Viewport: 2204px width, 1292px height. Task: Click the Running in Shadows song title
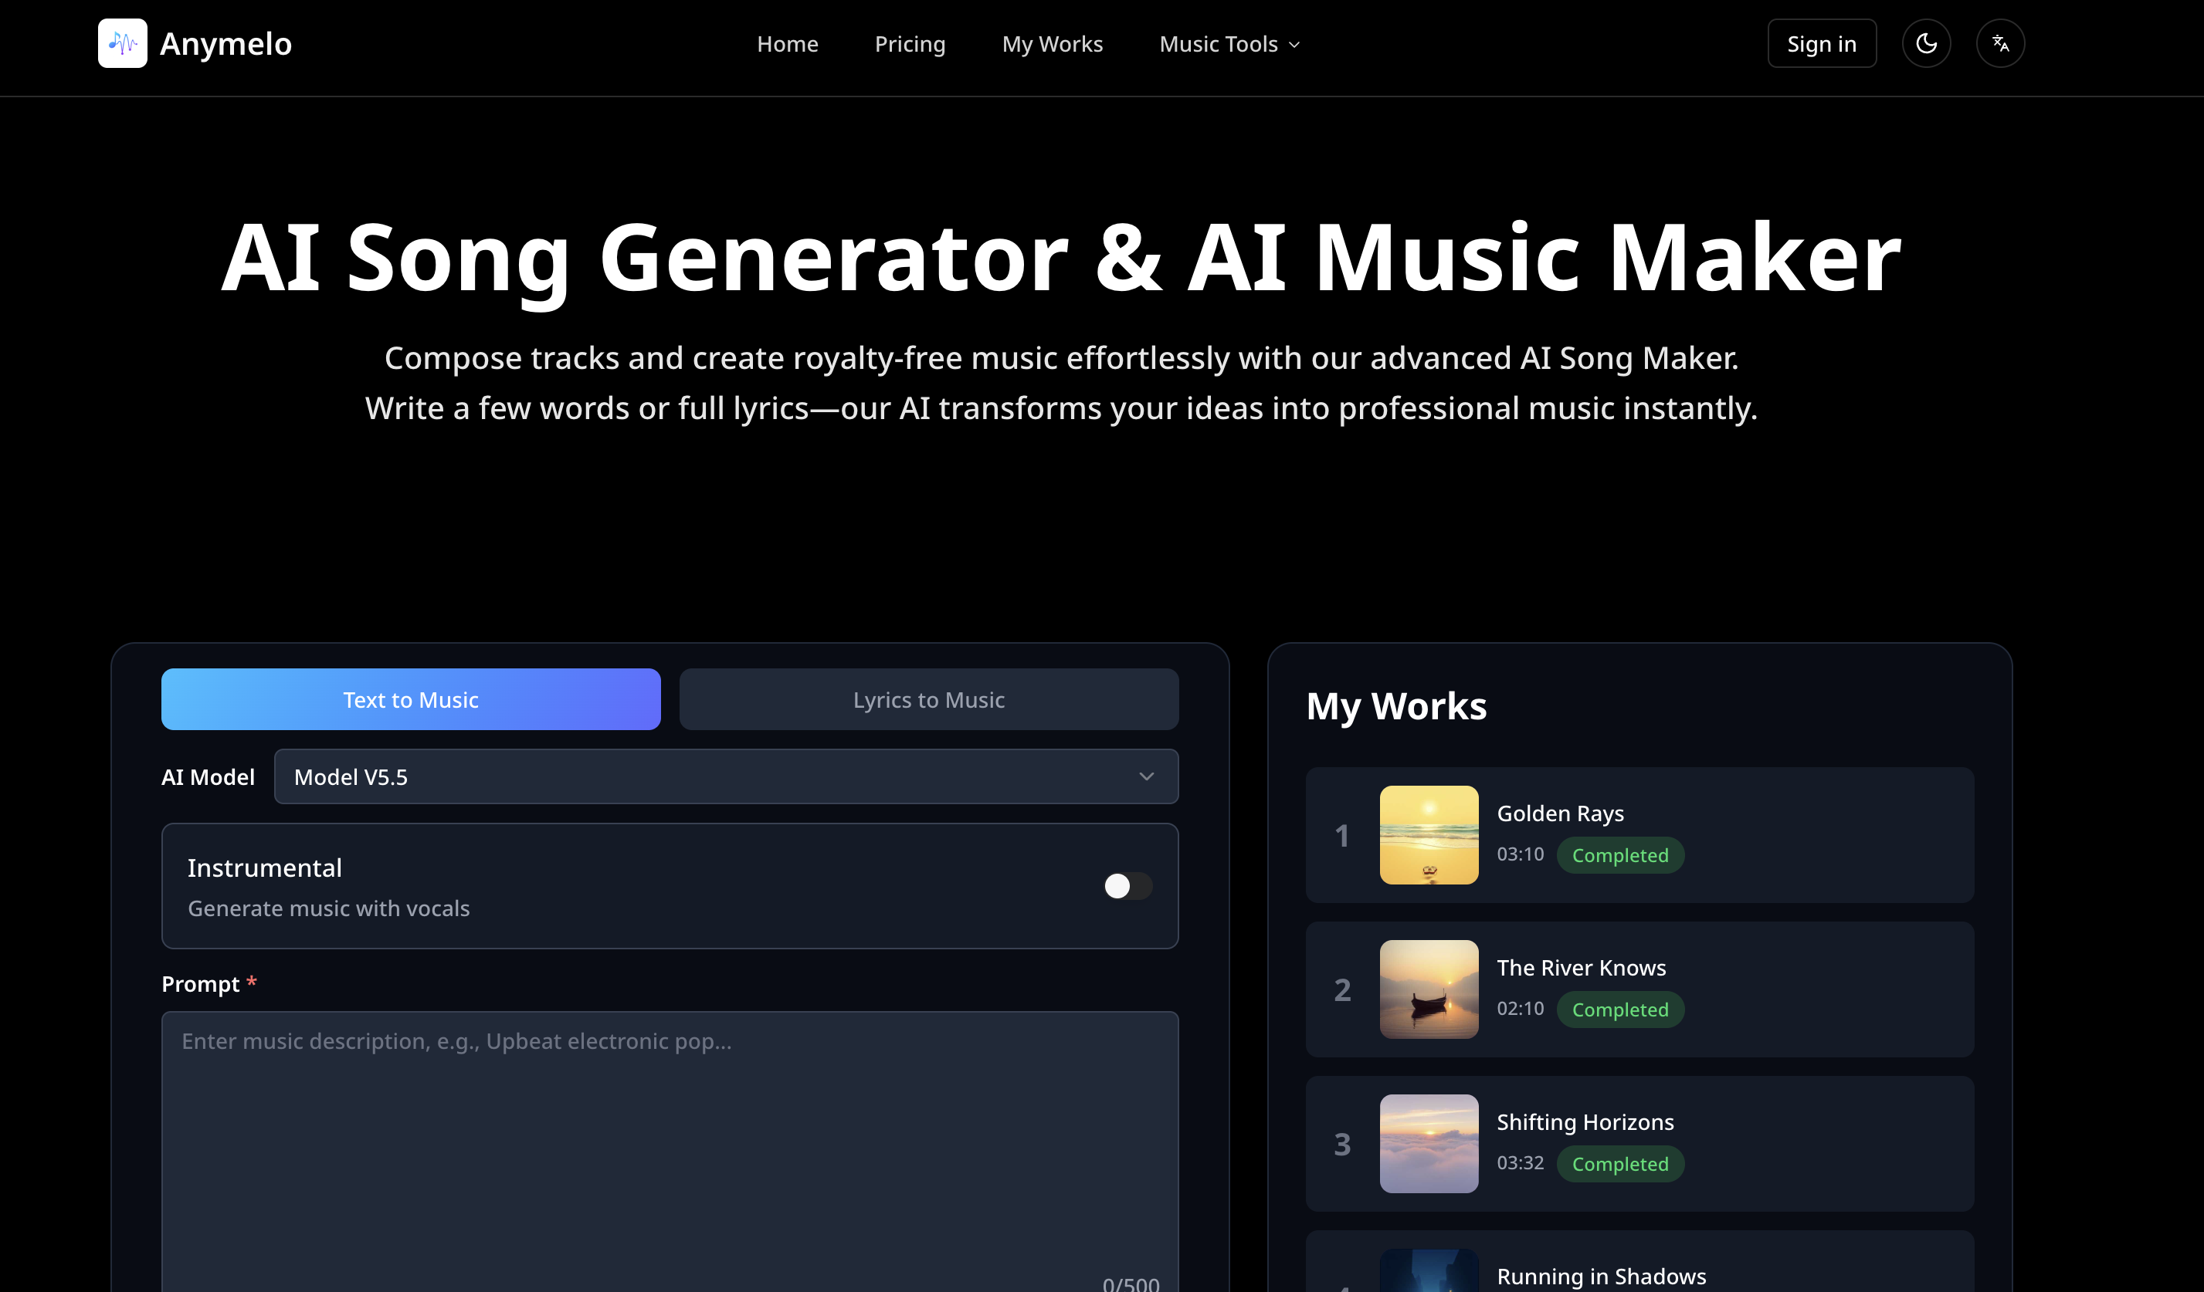(1602, 1277)
